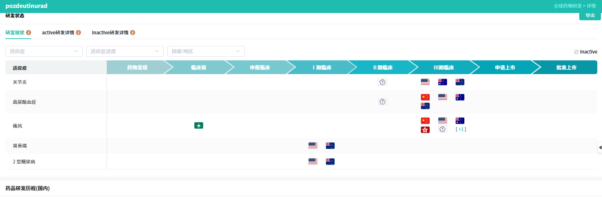Click the Chinese Taipei emblem in 痛风 III期 cell
Viewport: 602px width, 197px height.
click(443, 129)
